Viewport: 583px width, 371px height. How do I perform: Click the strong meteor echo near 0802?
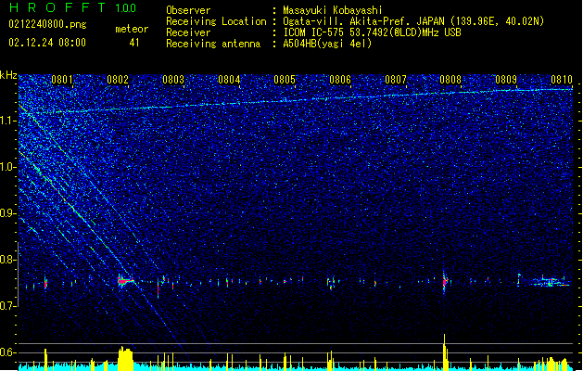(125, 281)
